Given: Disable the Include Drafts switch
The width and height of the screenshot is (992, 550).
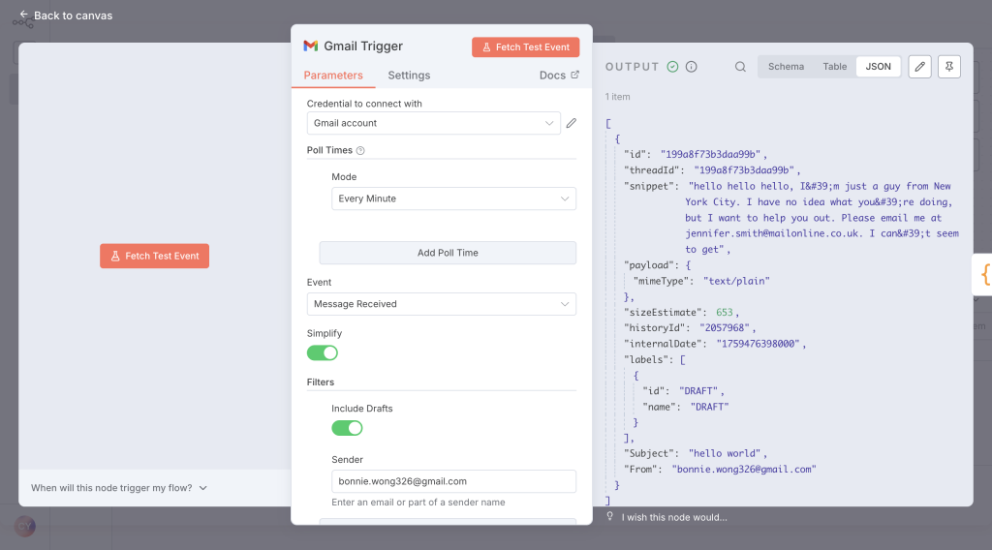Looking at the screenshot, I should [x=348, y=428].
